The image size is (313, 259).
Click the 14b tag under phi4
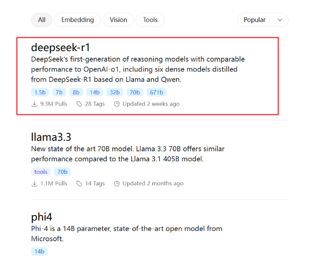coord(39,251)
